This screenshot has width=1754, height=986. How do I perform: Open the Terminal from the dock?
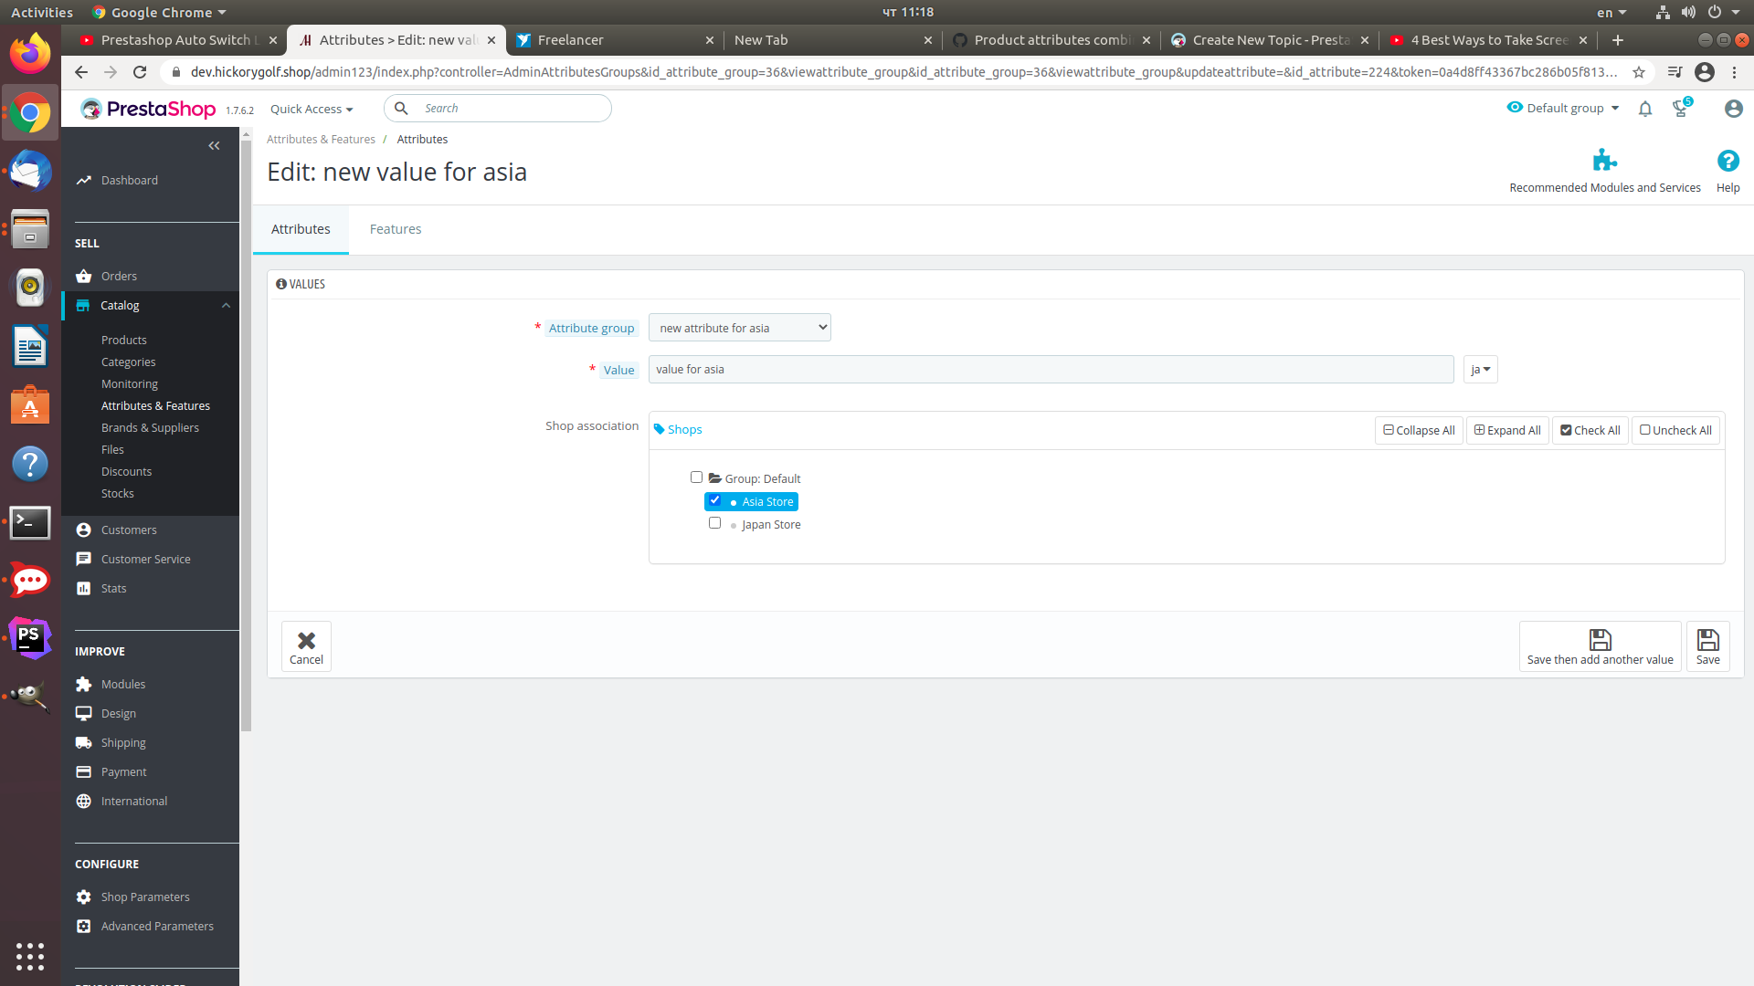click(30, 523)
